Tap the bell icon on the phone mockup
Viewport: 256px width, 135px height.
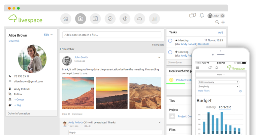point(217,67)
